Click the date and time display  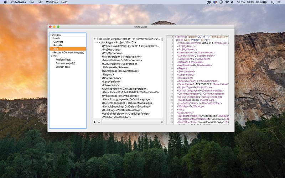click(x=245, y=2)
